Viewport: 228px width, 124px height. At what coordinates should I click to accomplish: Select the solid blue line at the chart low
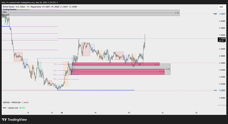point(96,90)
